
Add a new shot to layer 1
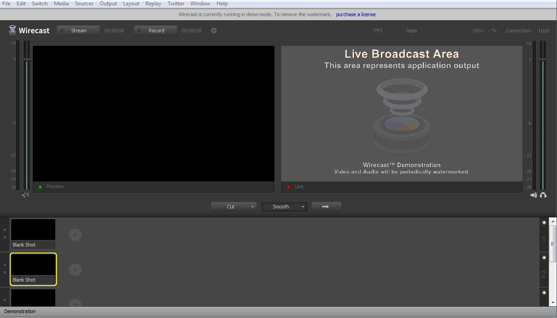tap(75, 234)
